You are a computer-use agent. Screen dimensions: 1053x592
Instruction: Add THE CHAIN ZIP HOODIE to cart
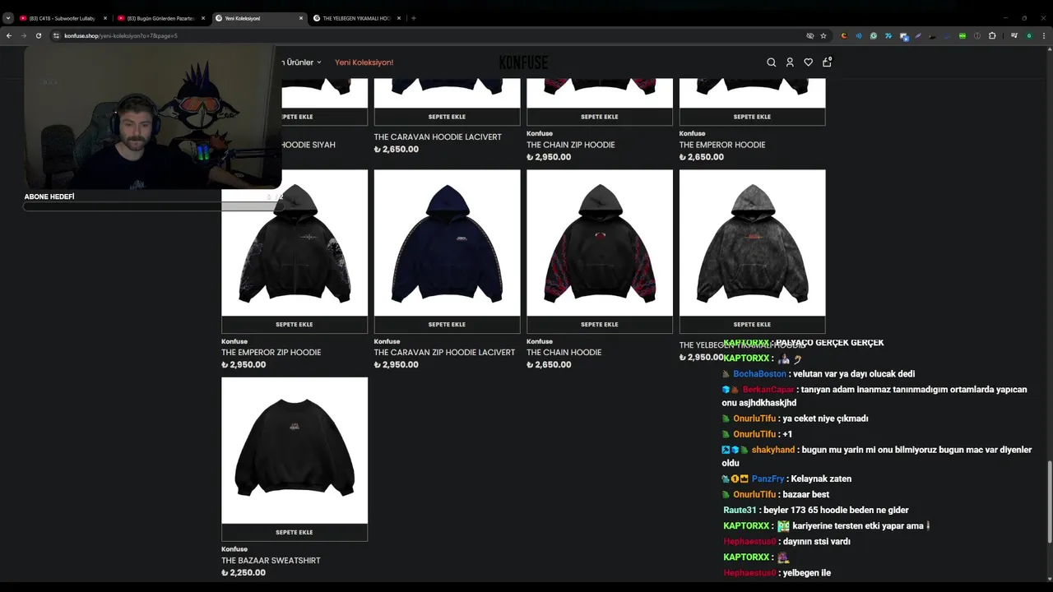[600, 117]
